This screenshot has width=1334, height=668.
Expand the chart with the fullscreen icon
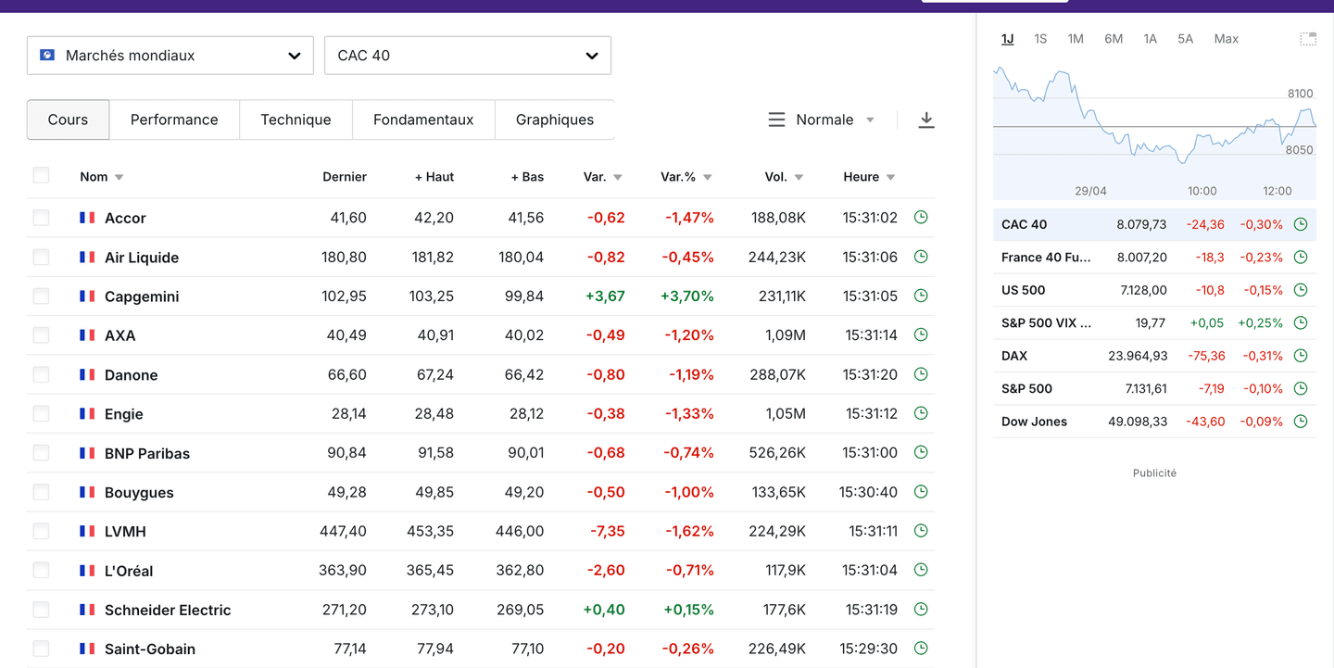click(x=1308, y=39)
